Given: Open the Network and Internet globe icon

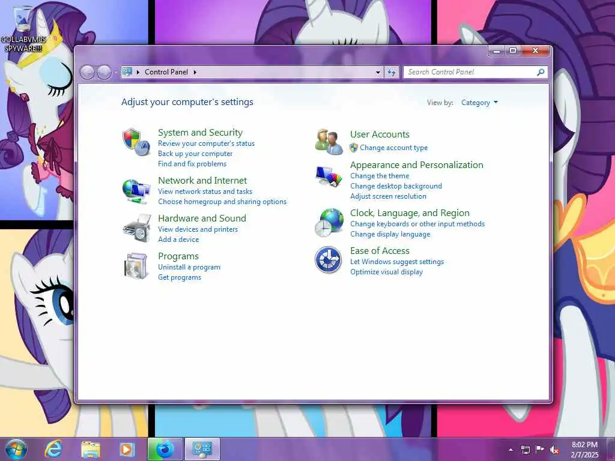Looking at the screenshot, I should [x=136, y=191].
